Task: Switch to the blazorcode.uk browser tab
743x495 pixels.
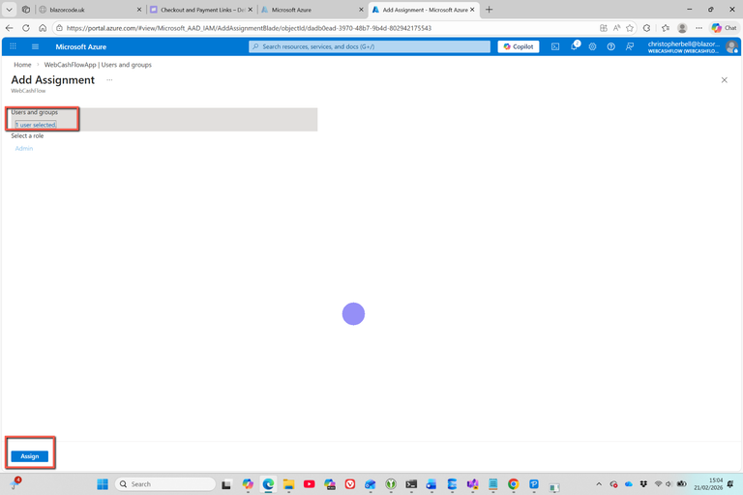Action: [85, 10]
